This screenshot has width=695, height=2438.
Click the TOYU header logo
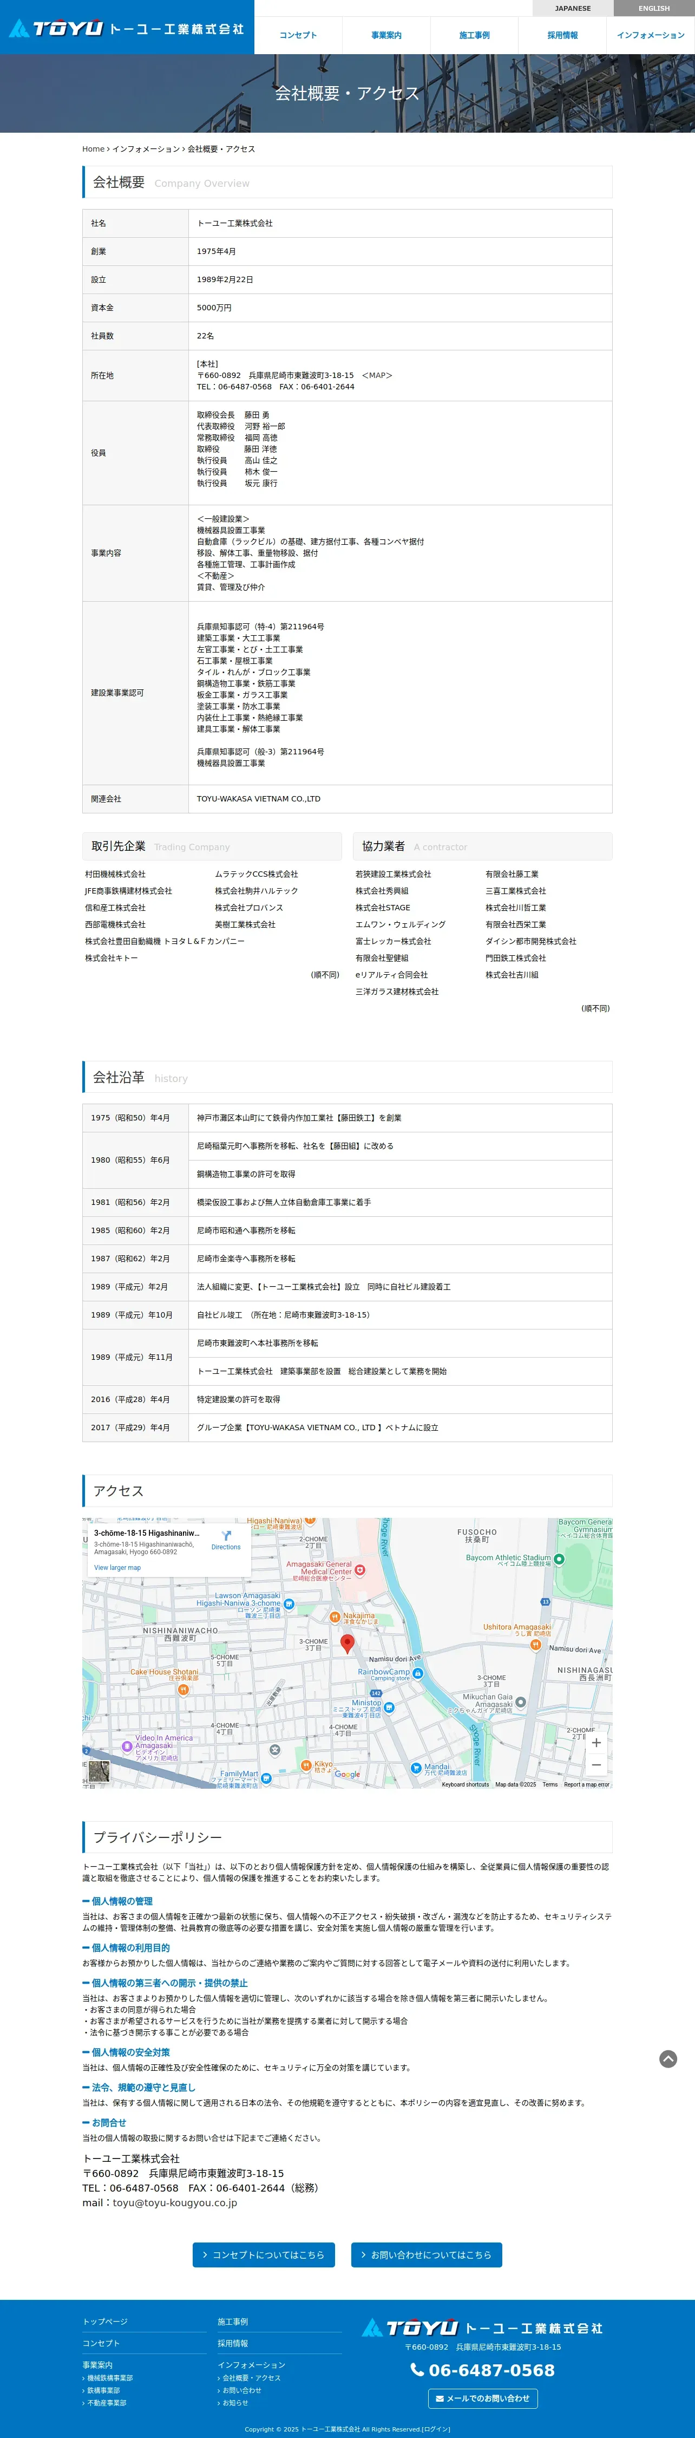(x=127, y=28)
